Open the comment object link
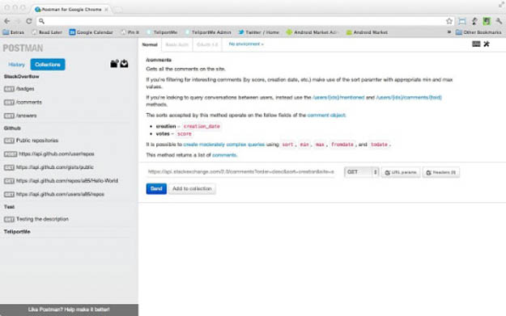Image resolution: width=506 pixels, height=316 pixels. [x=326, y=115]
